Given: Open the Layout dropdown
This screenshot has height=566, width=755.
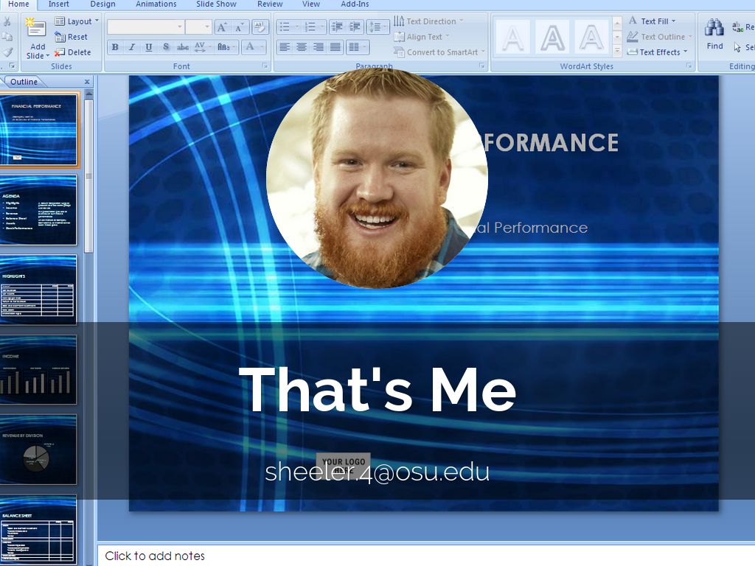Looking at the screenshot, I should 77,21.
